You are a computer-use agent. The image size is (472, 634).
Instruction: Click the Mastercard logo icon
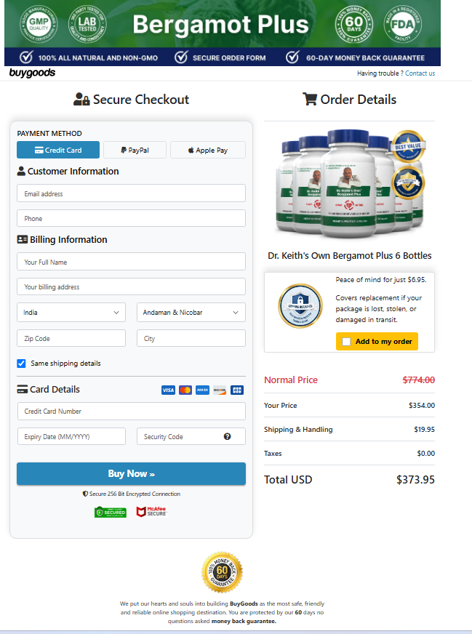point(185,390)
